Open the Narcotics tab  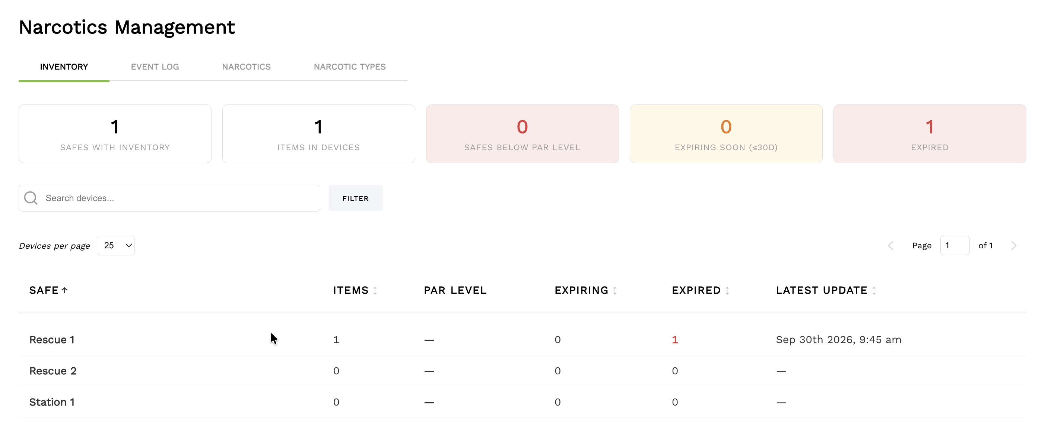click(246, 67)
